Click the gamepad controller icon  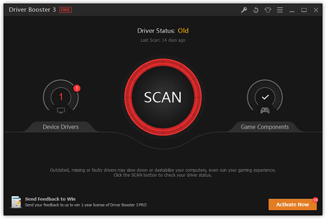click(x=265, y=111)
